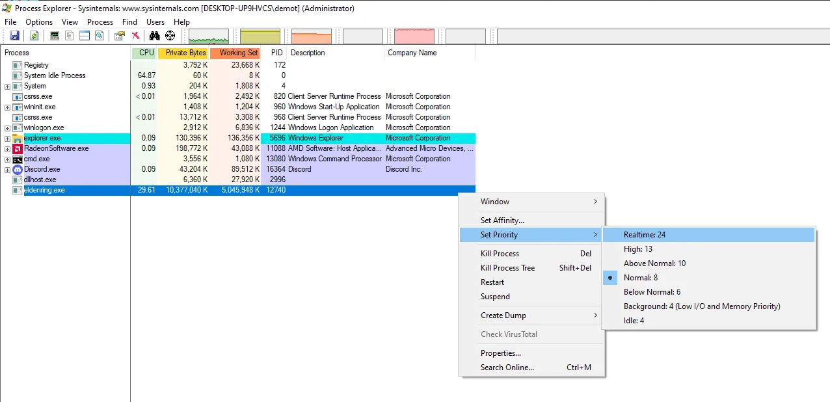830x402 pixels.
Task: Select Kill Process in the context menu
Action: 531,254
